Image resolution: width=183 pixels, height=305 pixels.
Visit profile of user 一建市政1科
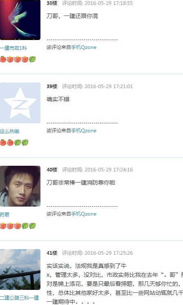click(x=13, y=48)
